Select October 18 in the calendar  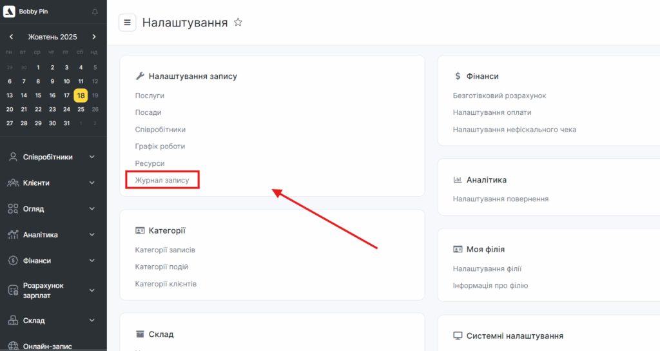pos(81,95)
